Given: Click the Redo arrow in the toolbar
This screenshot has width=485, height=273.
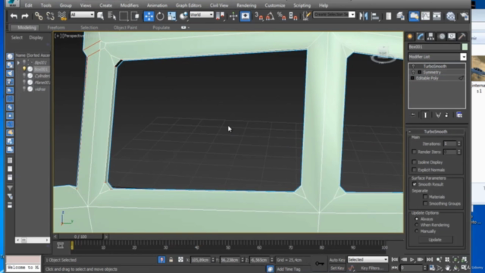Looking at the screenshot, I should coord(25,16).
